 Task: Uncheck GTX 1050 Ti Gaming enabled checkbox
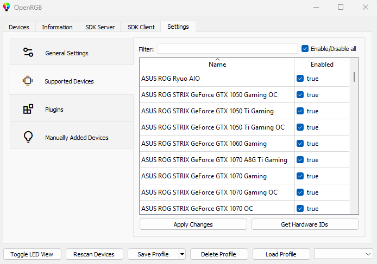point(300,111)
